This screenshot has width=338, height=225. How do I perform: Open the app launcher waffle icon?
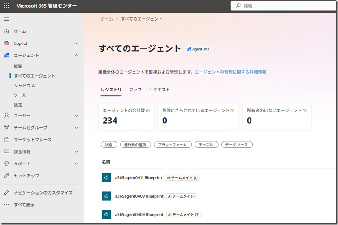pos(6,6)
